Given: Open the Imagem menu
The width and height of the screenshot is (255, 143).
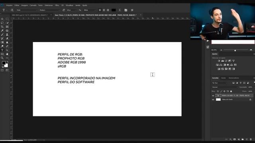Looking at the screenshot, I should [25, 5].
